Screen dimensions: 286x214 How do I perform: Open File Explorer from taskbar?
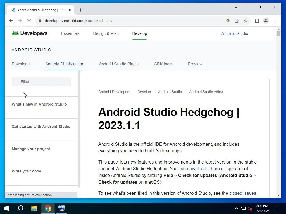coord(34,208)
